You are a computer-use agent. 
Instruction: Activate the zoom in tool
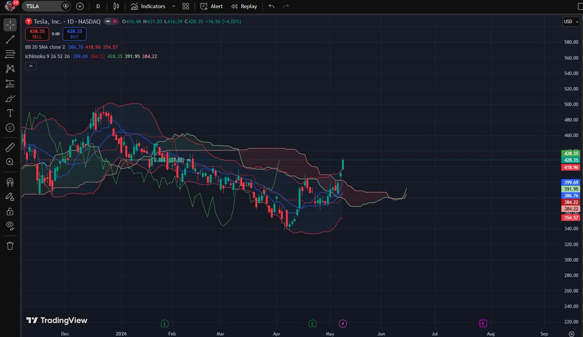10,162
